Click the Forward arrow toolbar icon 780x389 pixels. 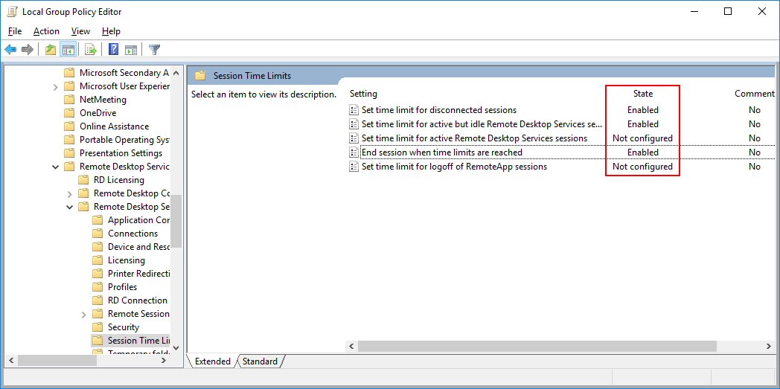[x=28, y=49]
